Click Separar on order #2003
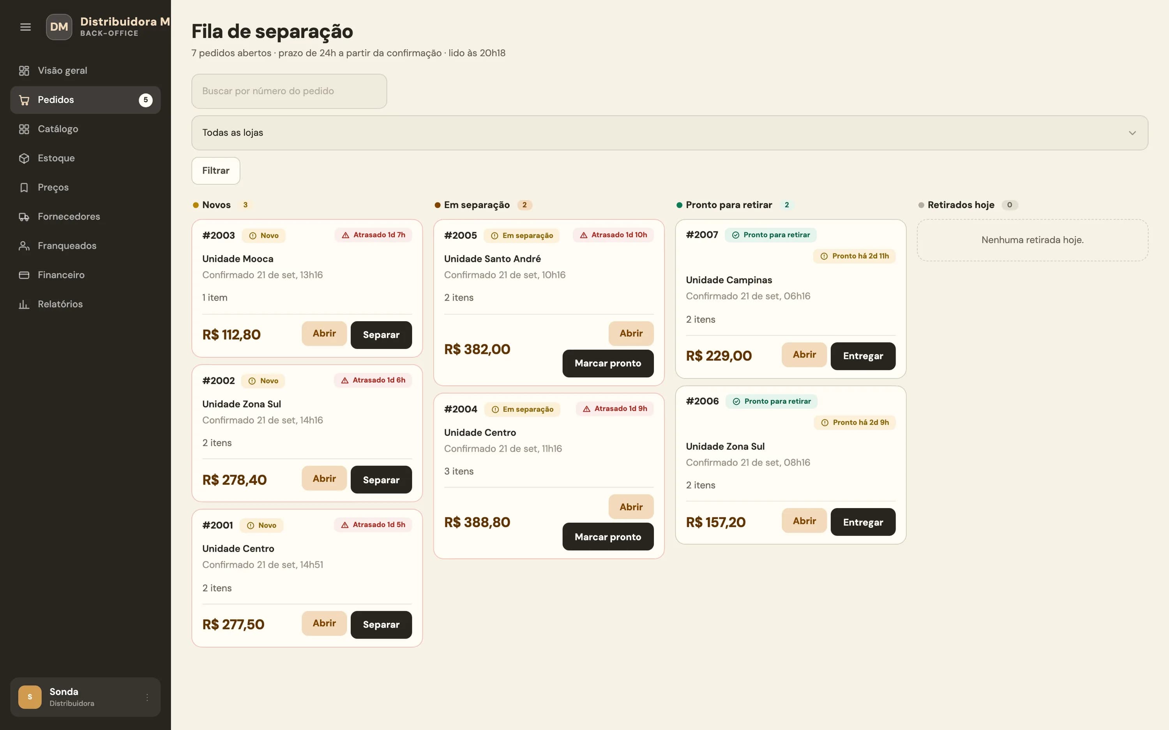The image size is (1169, 730). (381, 335)
